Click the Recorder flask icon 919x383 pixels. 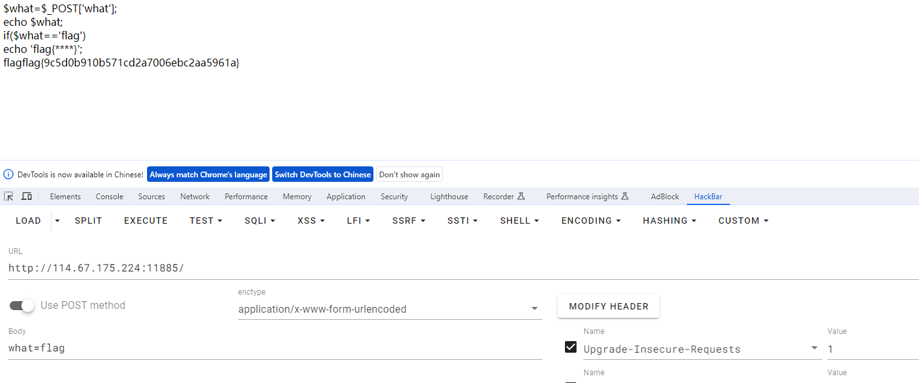point(522,197)
